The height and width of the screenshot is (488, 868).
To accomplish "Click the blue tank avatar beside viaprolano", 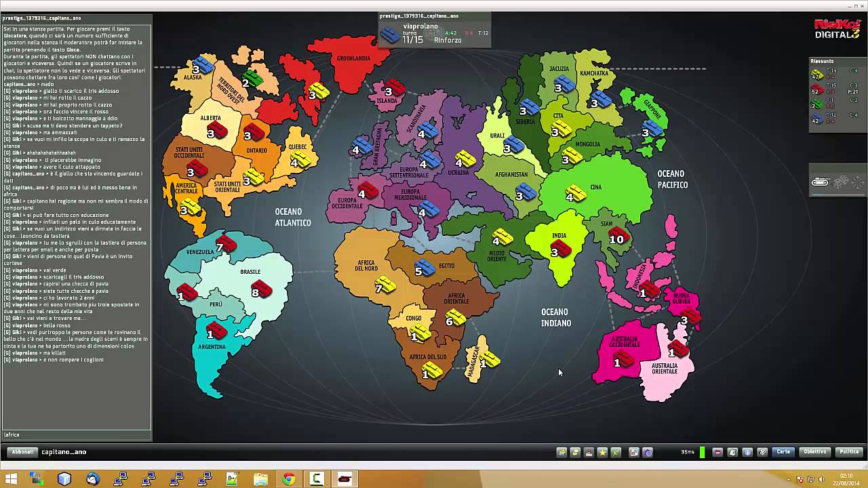I will [389, 33].
